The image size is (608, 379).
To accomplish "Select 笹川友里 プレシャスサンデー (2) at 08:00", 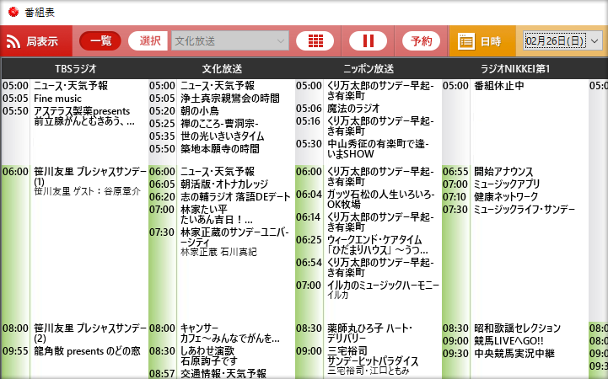I will pyautogui.click(x=90, y=333).
